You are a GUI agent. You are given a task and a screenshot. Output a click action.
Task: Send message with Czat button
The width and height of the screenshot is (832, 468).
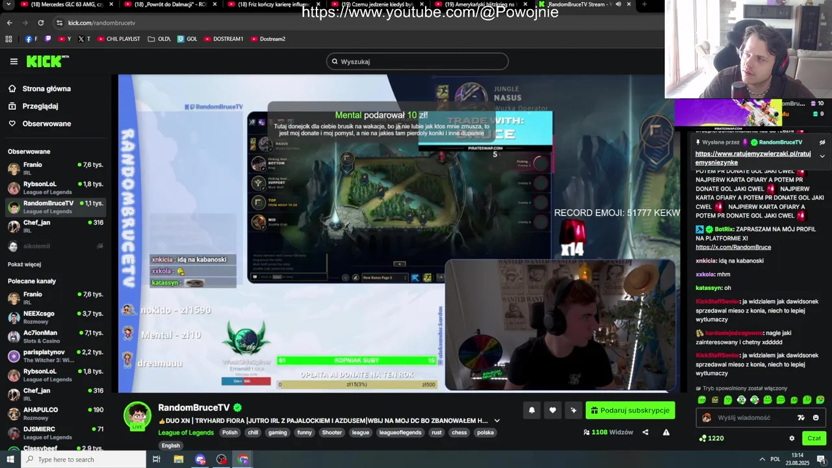[x=814, y=438]
